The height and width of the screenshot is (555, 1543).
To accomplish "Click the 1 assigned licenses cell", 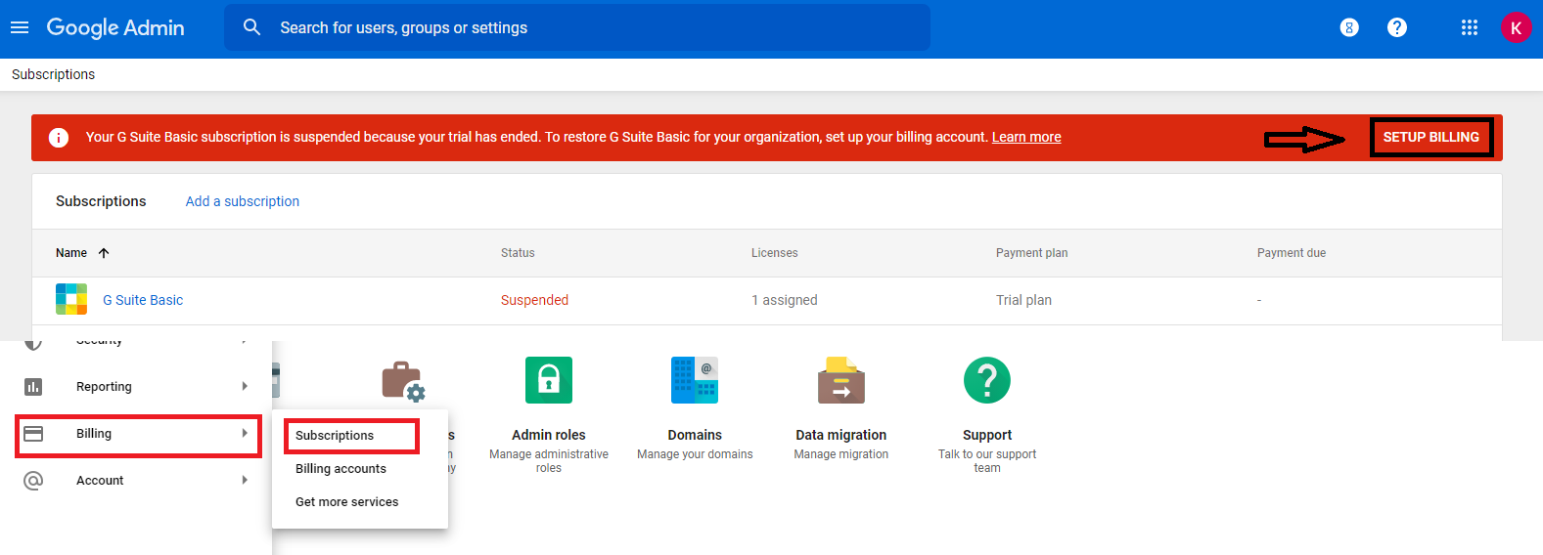I will [785, 300].
